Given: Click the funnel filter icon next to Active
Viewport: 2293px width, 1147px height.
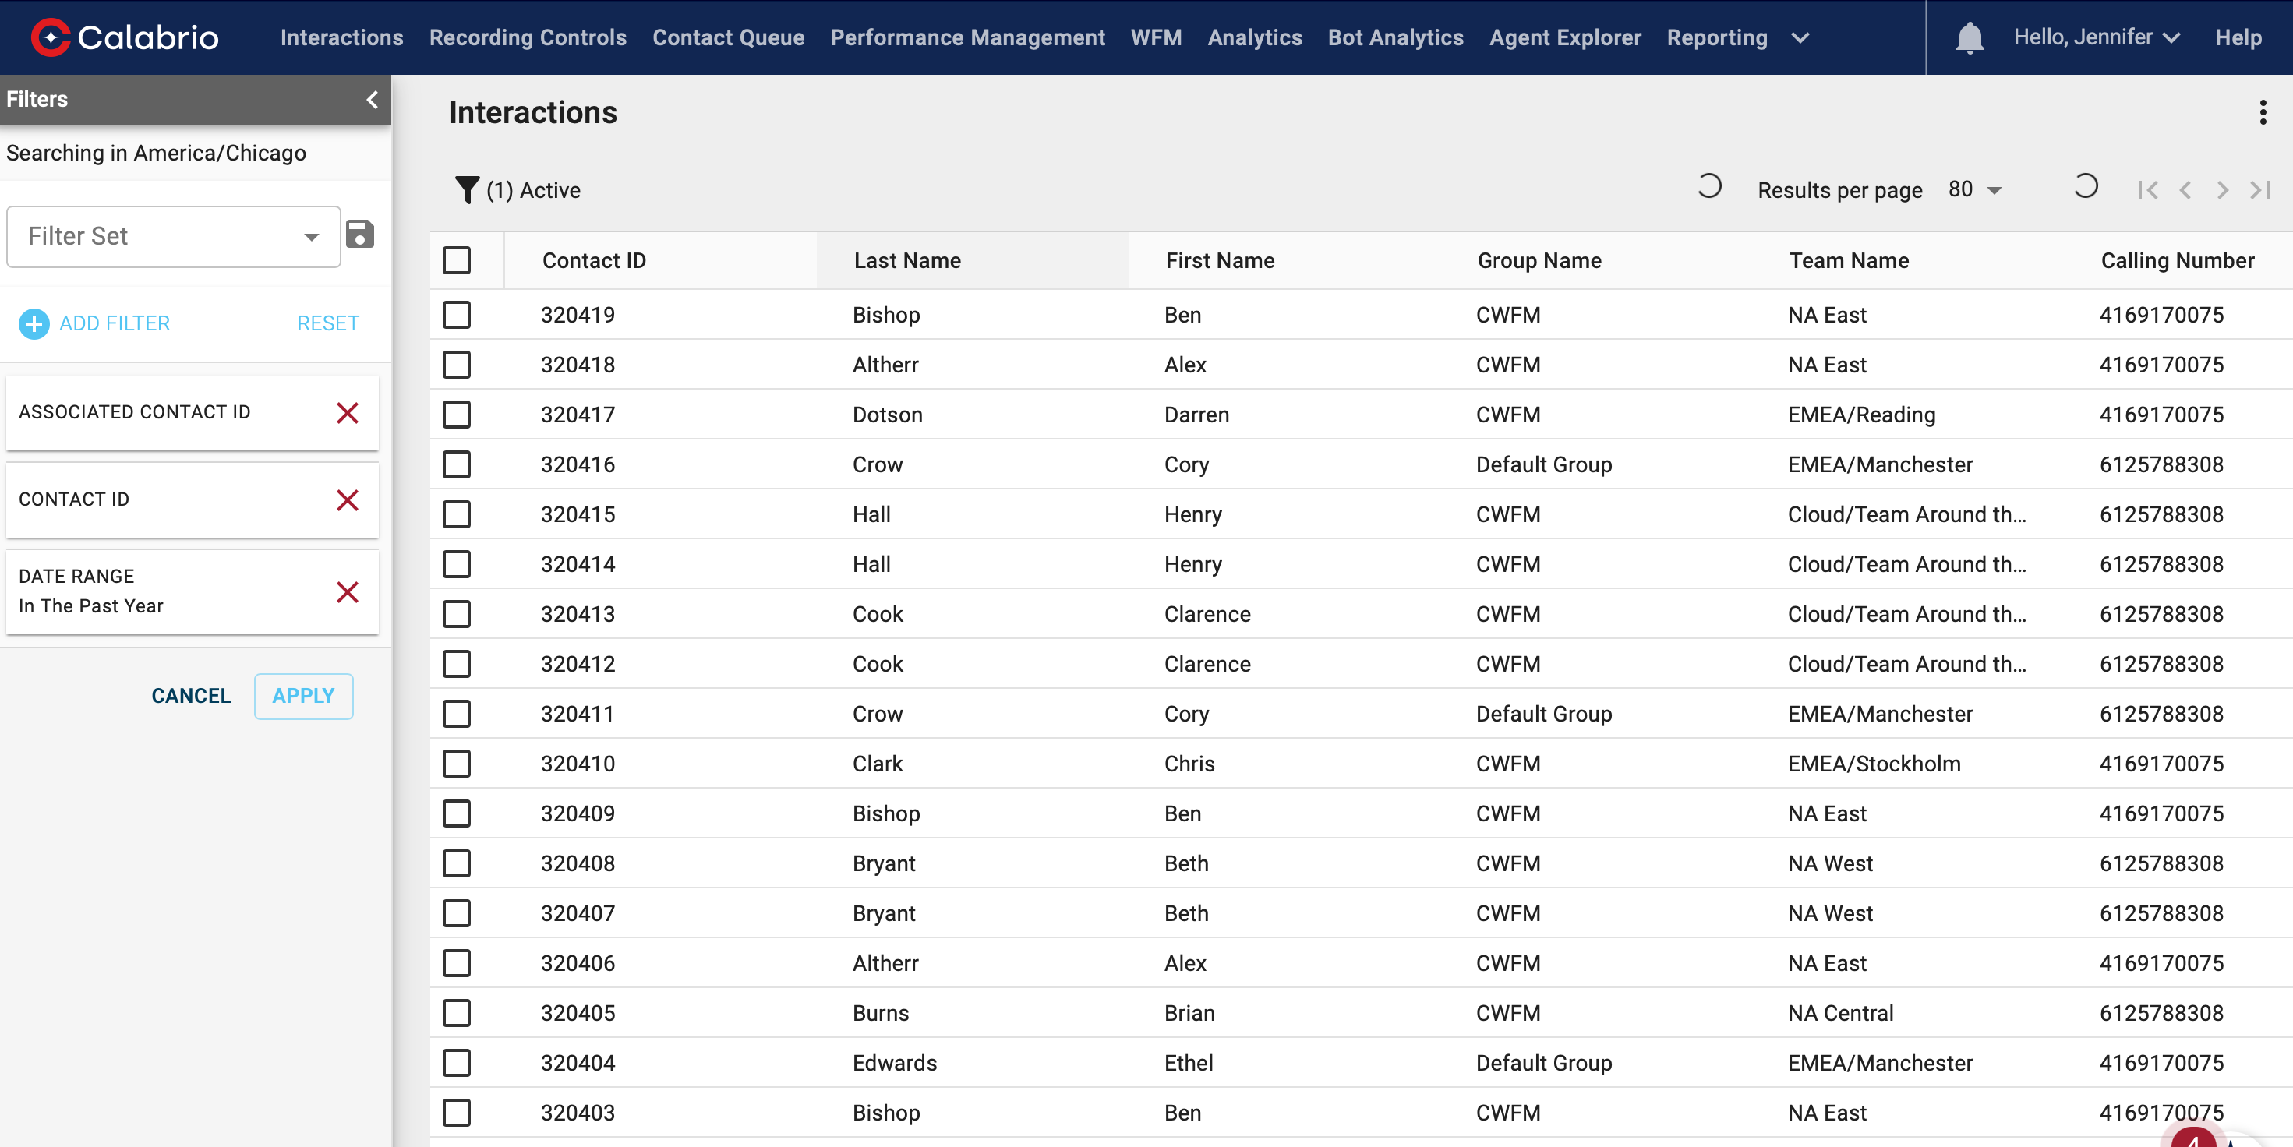Looking at the screenshot, I should [x=466, y=189].
